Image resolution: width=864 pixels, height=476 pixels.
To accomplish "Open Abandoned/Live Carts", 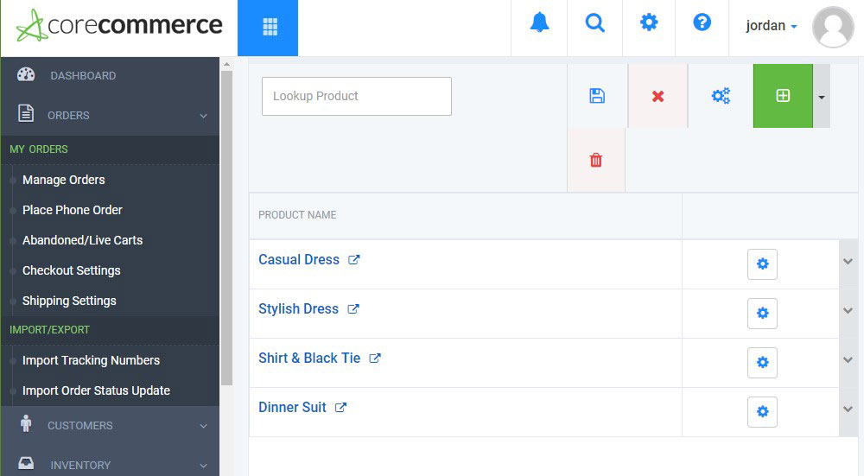I will [82, 240].
